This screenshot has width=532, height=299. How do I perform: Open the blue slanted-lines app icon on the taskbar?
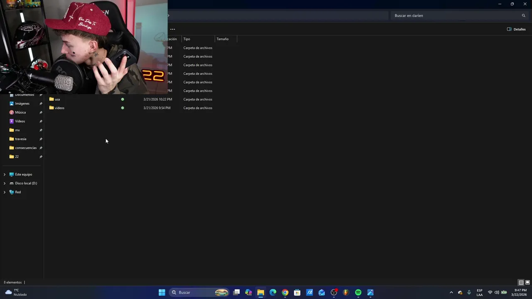point(309,292)
